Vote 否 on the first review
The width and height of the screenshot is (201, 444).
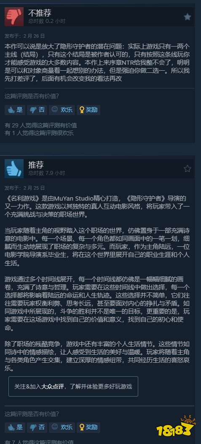[37, 110]
